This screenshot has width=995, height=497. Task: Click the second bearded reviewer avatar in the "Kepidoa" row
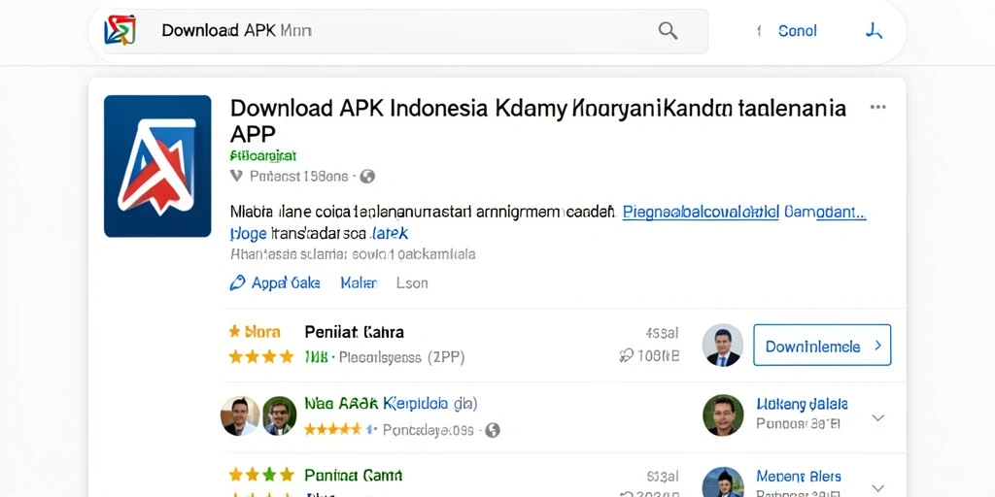(x=279, y=415)
